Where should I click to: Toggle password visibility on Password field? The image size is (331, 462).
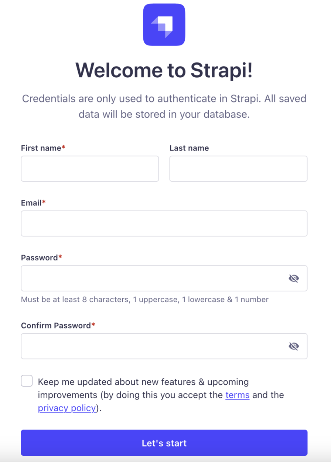click(294, 278)
